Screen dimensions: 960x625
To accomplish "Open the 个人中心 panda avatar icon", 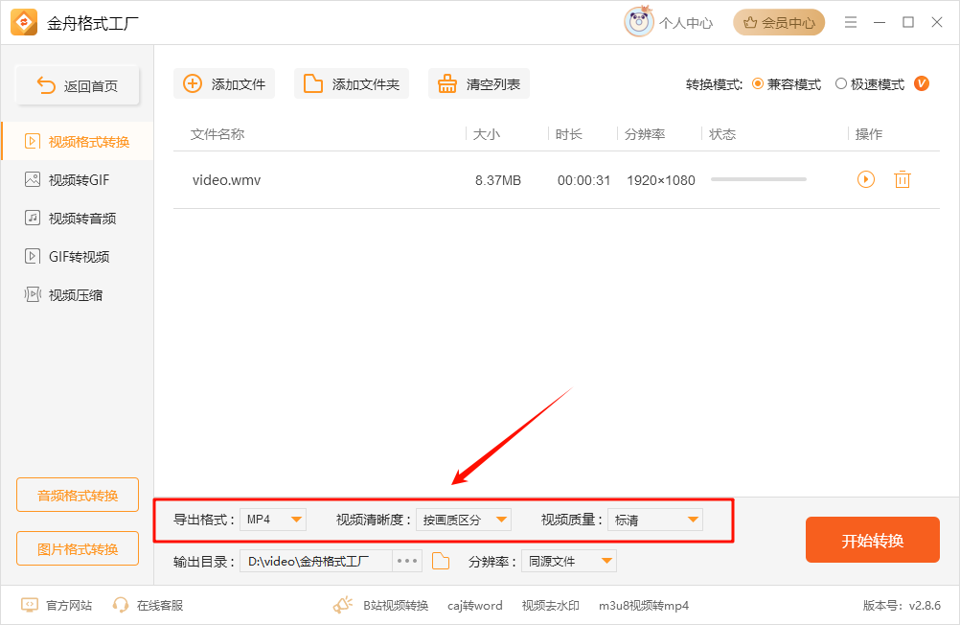I will pos(639,22).
